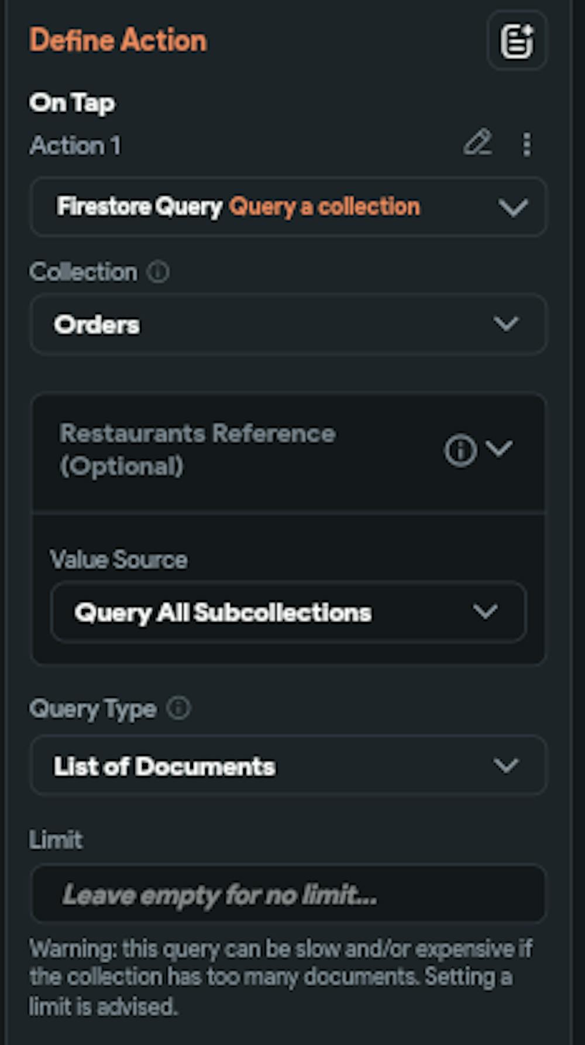The width and height of the screenshot is (585, 1045).
Task: Click the add action notes icon beside Define Action
Action: 517,41
